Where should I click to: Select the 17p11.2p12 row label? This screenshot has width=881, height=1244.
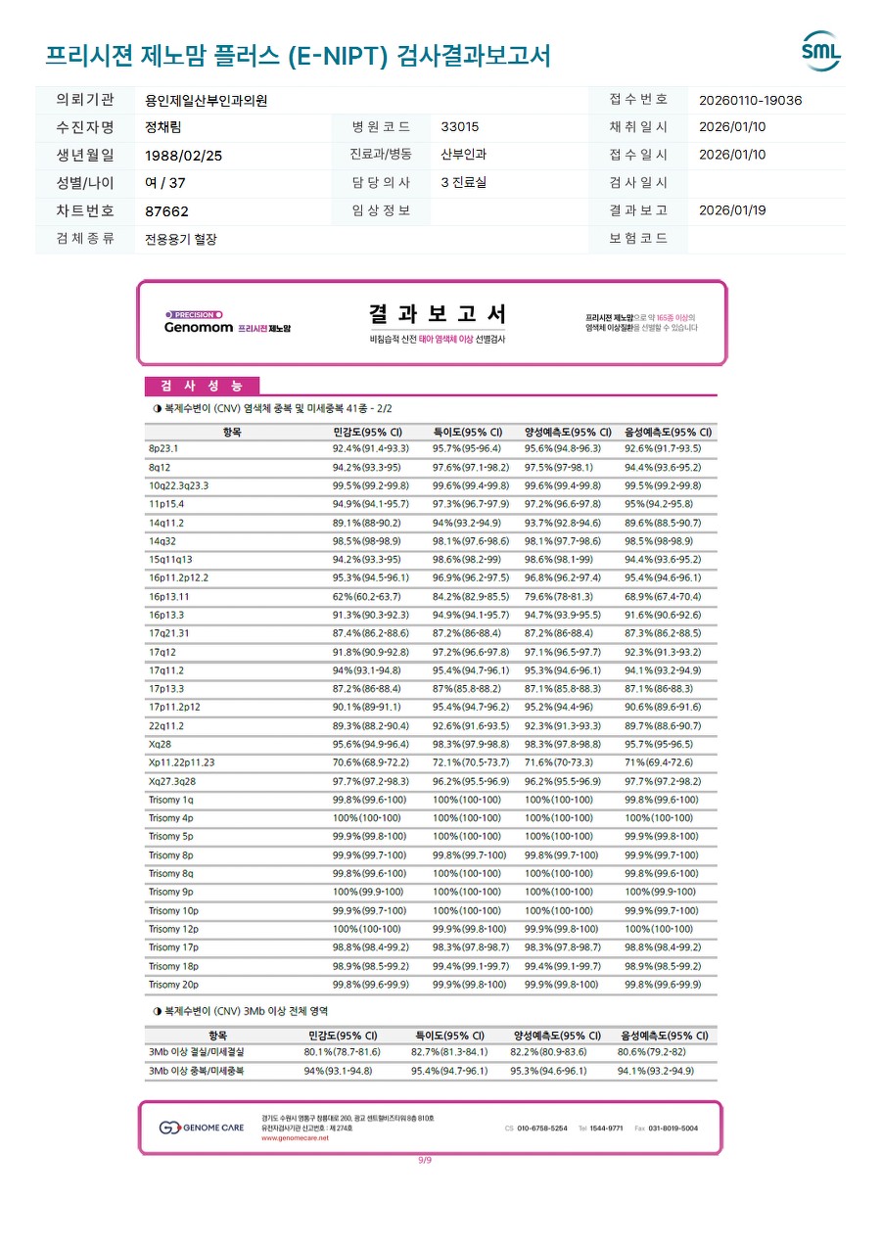(x=174, y=707)
